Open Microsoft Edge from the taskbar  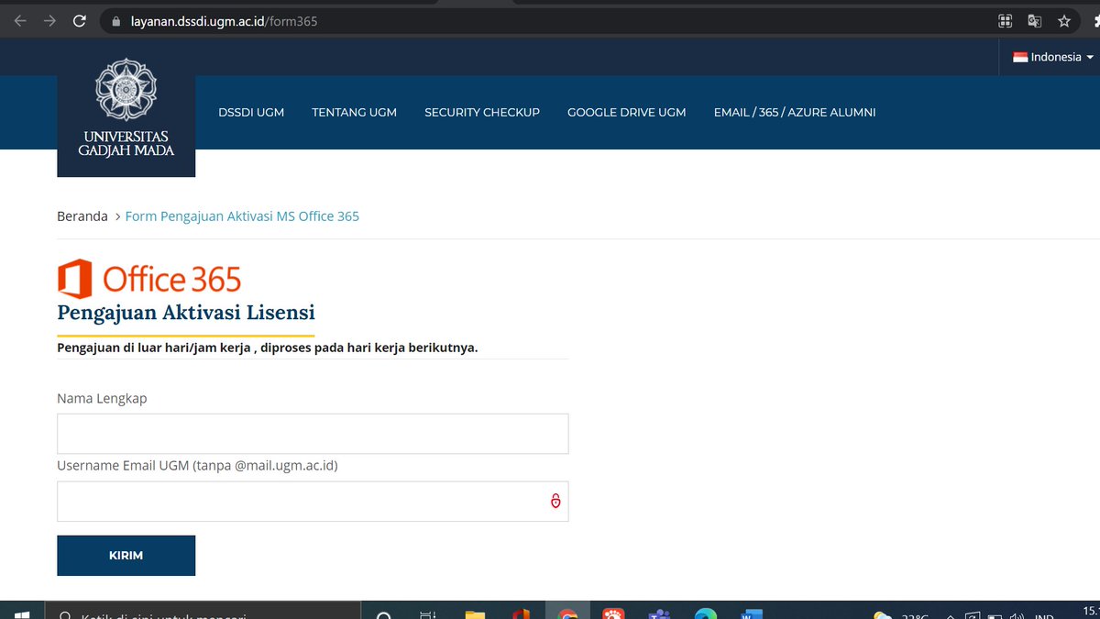705,615
